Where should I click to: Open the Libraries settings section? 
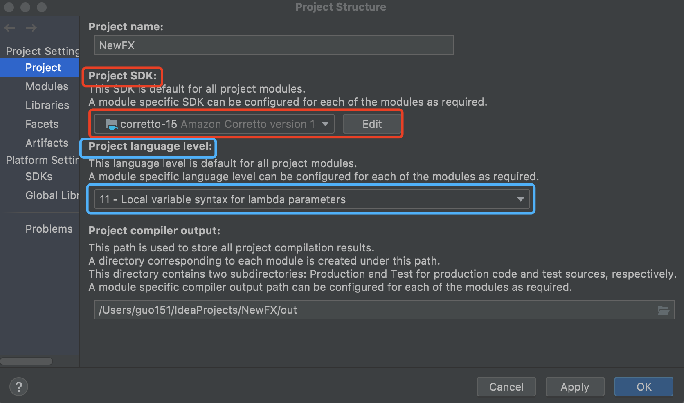click(x=47, y=105)
